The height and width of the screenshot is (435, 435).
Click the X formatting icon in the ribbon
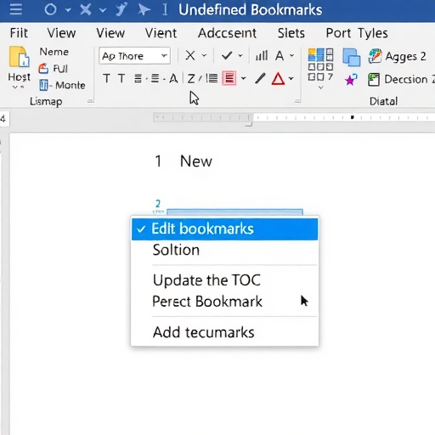pos(190,55)
